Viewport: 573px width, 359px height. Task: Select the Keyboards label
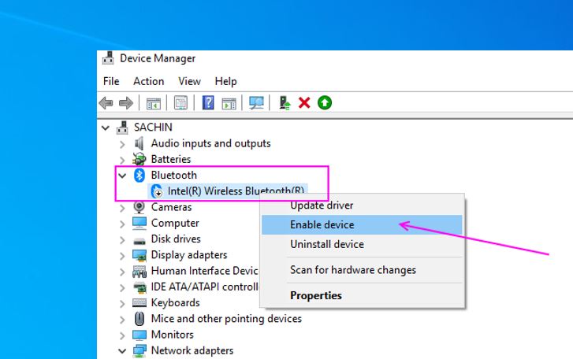pyautogui.click(x=176, y=303)
